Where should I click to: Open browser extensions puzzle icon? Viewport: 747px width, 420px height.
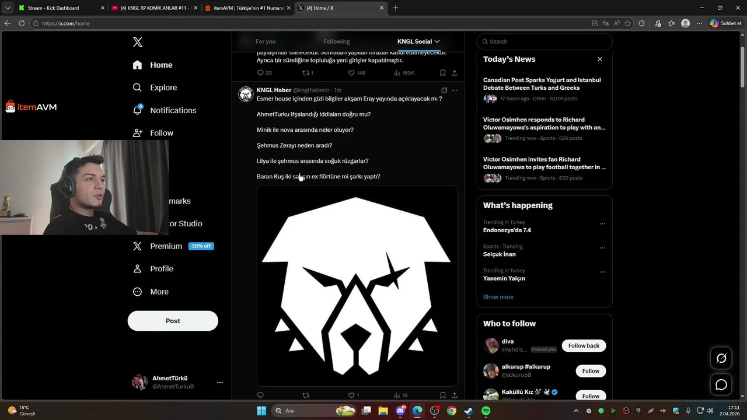tap(642, 23)
